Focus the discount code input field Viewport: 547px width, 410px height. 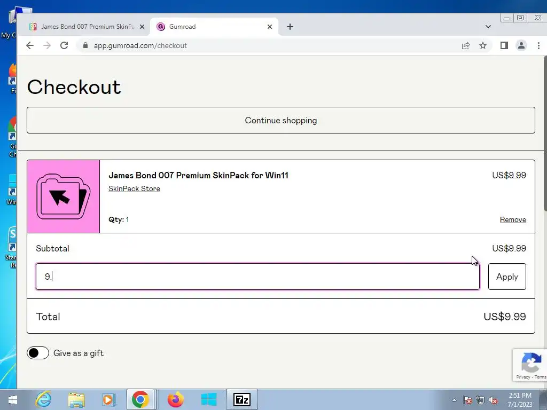[x=257, y=277]
